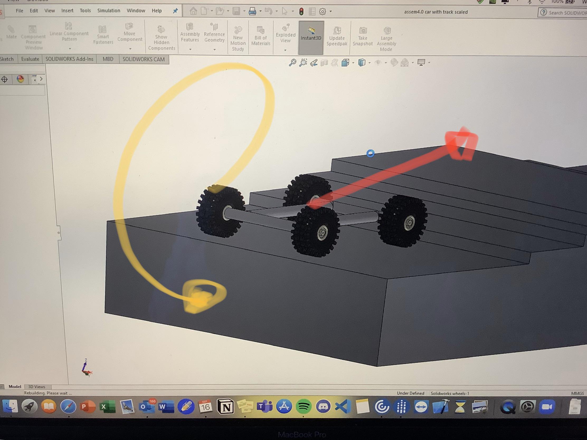The height and width of the screenshot is (440, 587).
Task: Open the 3D Views tab at bottom
Action: [36, 387]
